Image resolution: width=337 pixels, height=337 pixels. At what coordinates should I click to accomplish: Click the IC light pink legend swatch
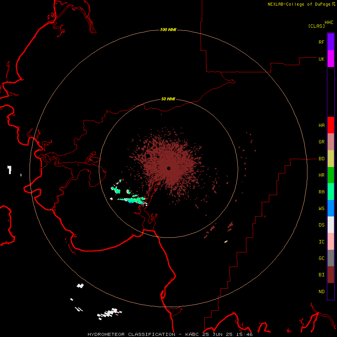click(331, 242)
